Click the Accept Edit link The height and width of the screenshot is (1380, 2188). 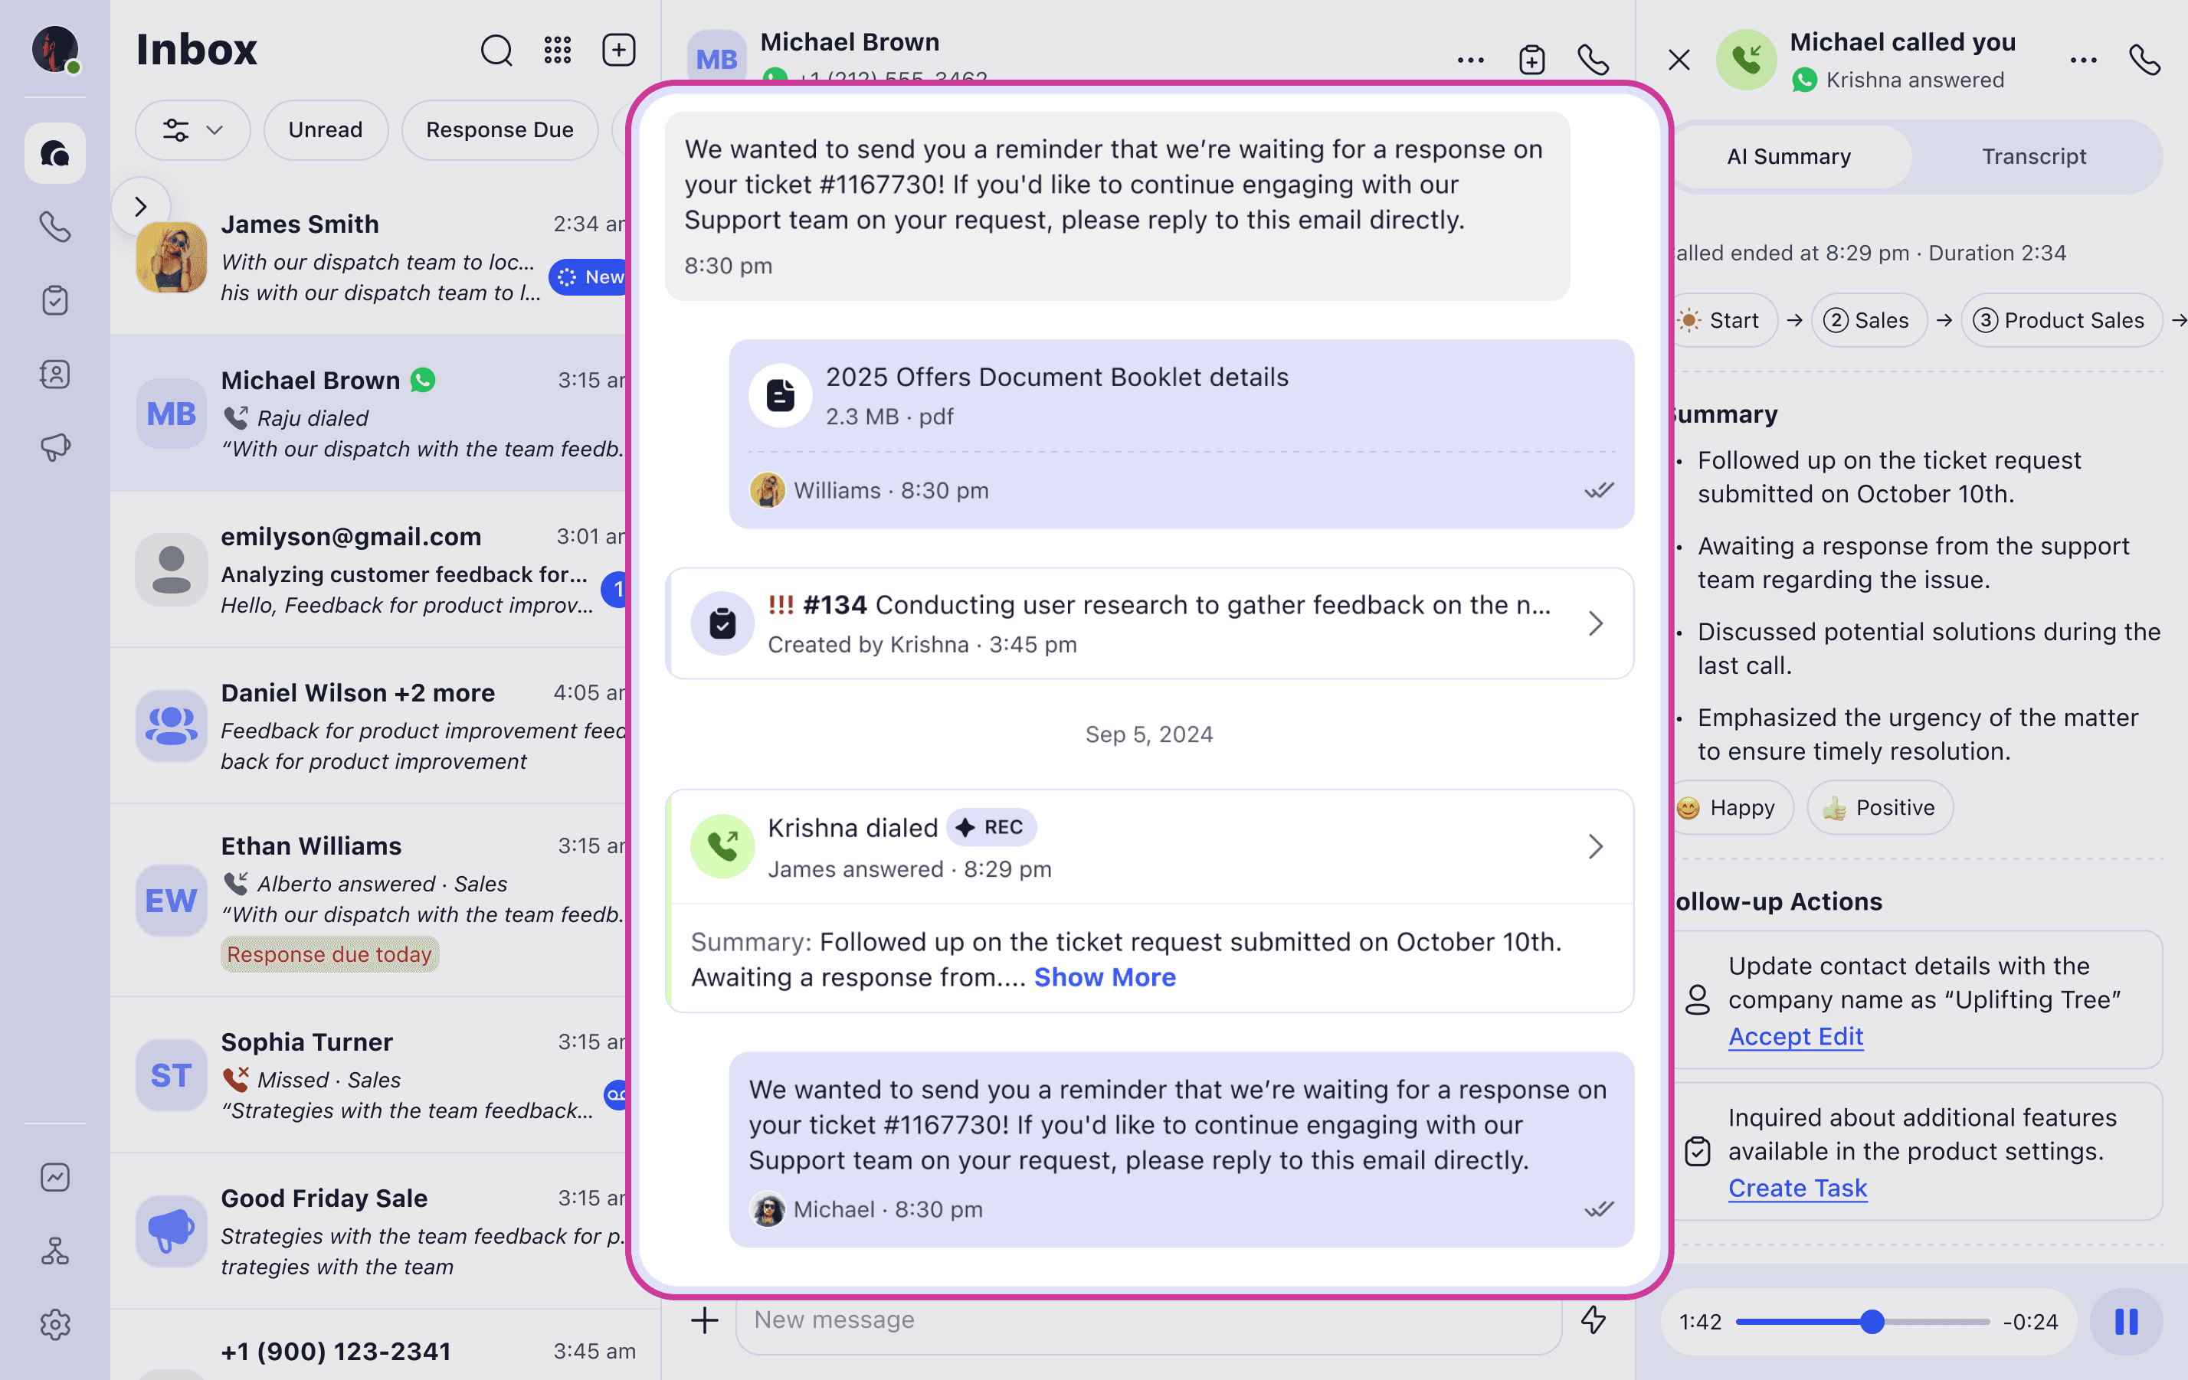1796,1037
